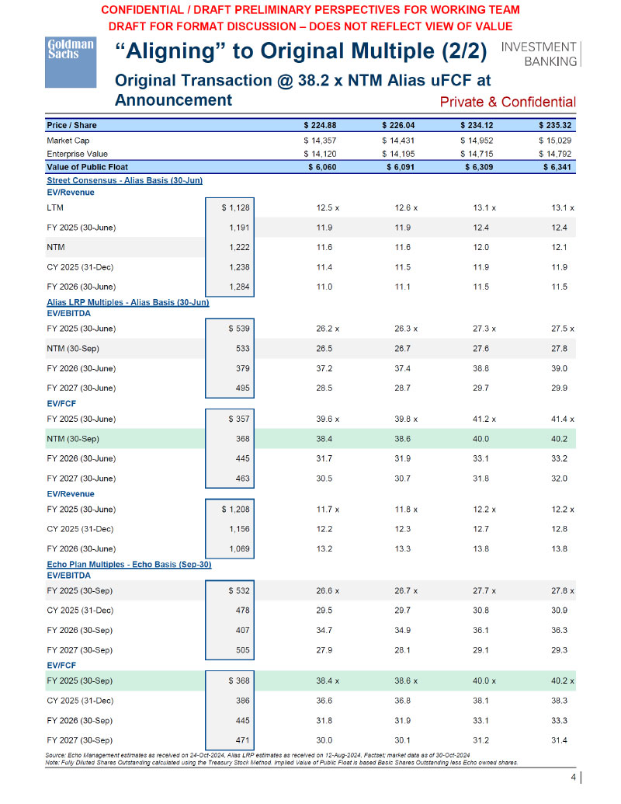
Task: Click the '471' FY 2027 FCF figure
Action: pos(243,740)
